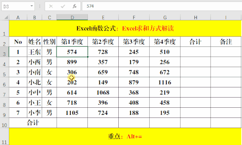Select column D header
The height and width of the screenshot is (145, 242).
[72, 17]
